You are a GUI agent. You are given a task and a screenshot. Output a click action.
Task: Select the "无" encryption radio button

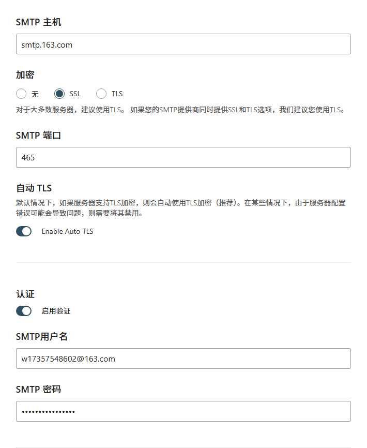(x=21, y=94)
